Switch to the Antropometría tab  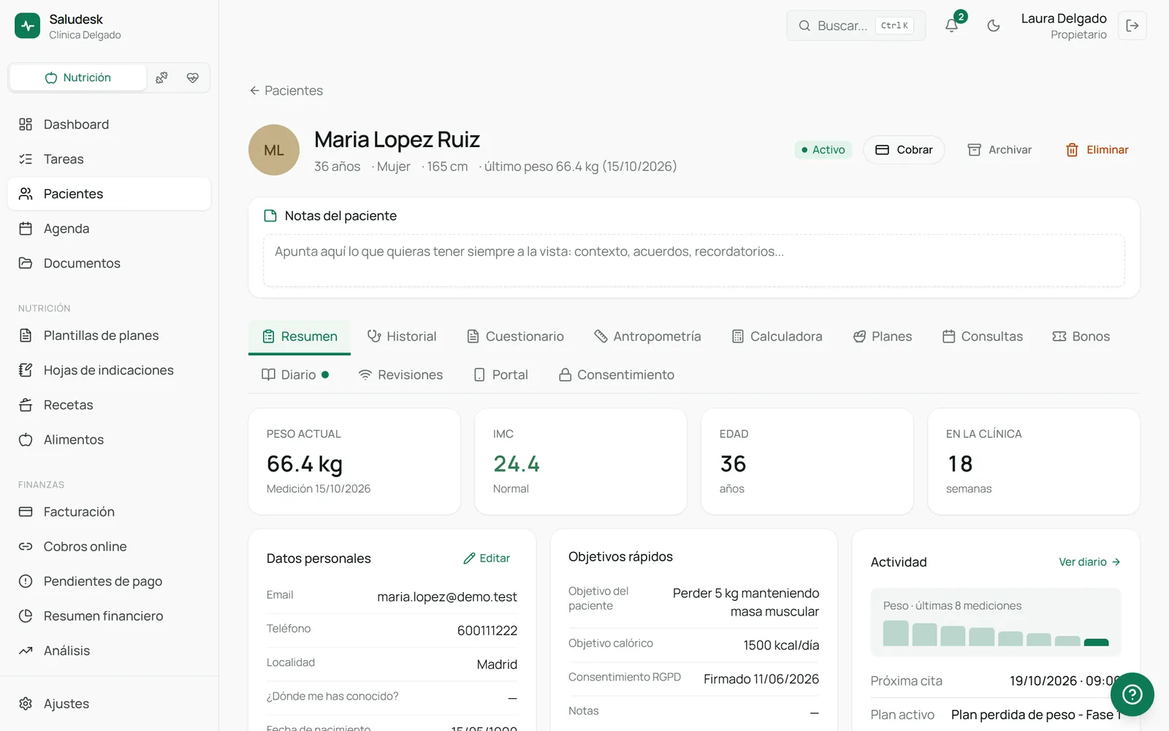(647, 336)
